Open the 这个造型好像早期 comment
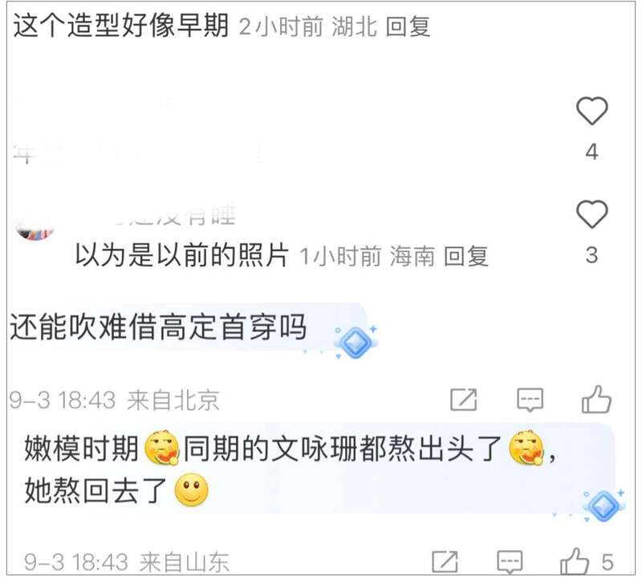Viewport: 642px width, 577px height. [121, 26]
